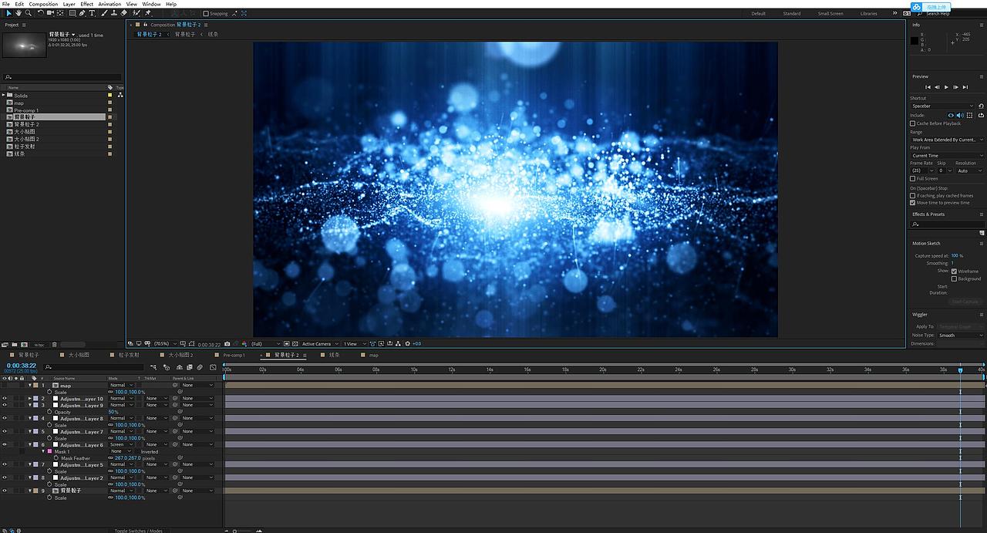987x533 pixels.
Task: Open the Animation menu
Action: pyautogui.click(x=109, y=4)
